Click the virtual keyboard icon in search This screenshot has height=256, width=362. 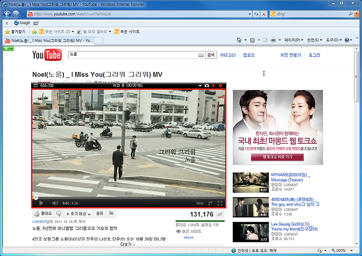click(x=201, y=55)
